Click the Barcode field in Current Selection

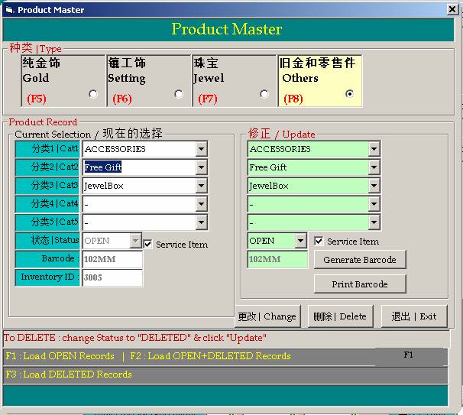pos(112,259)
